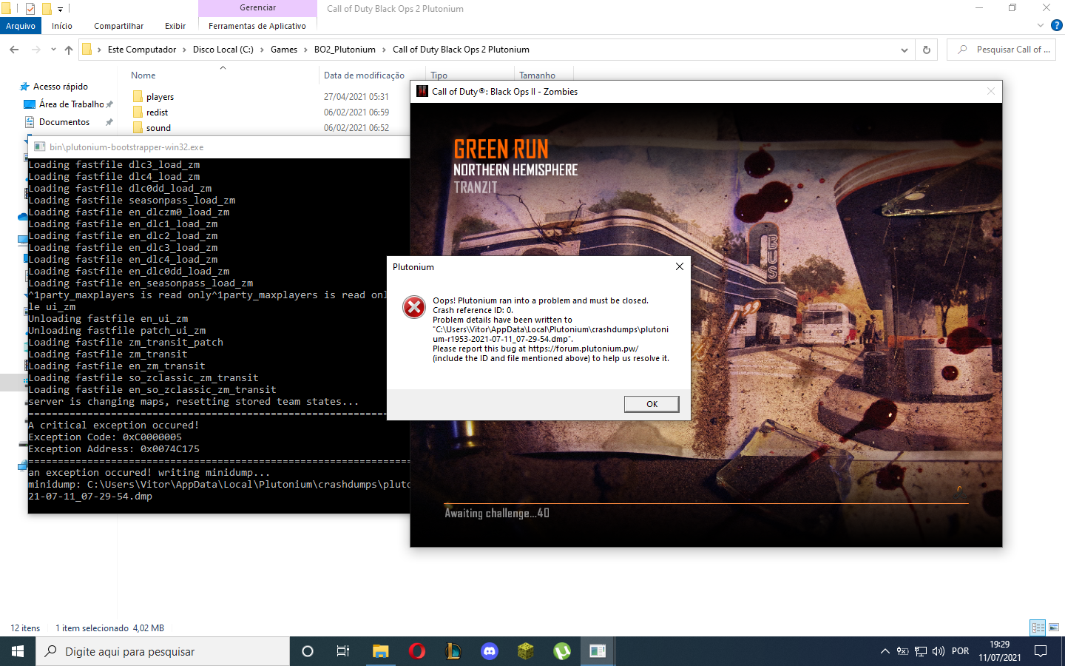Launch Opera browser from the taskbar

coord(417,651)
